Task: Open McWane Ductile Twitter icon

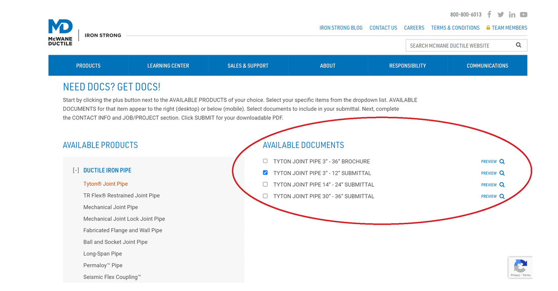Action: pyautogui.click(x=500, y=15)
